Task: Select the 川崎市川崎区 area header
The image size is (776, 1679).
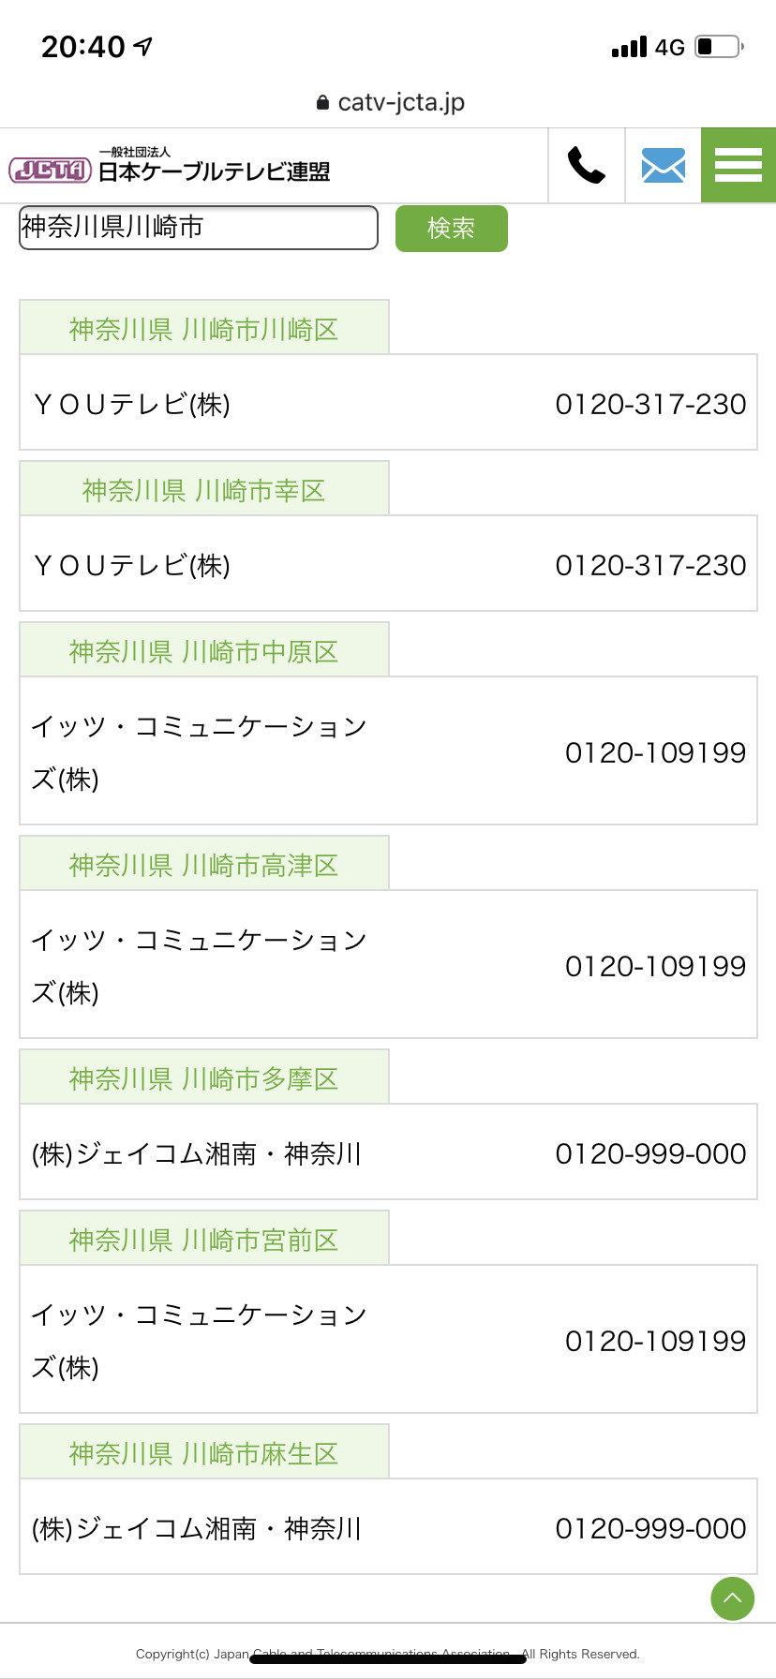Action: click(203, 329)
